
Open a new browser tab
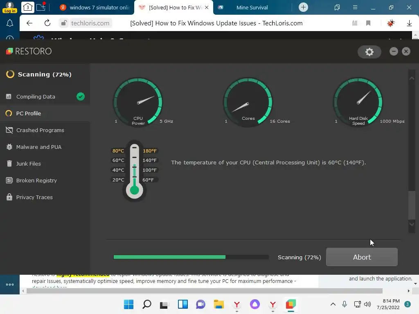pos(303,7)
